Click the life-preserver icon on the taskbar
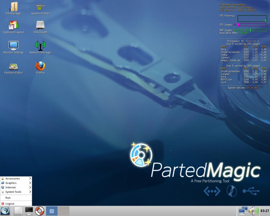The width and height of the screenshot is (270, 216). tap(39, 211)
